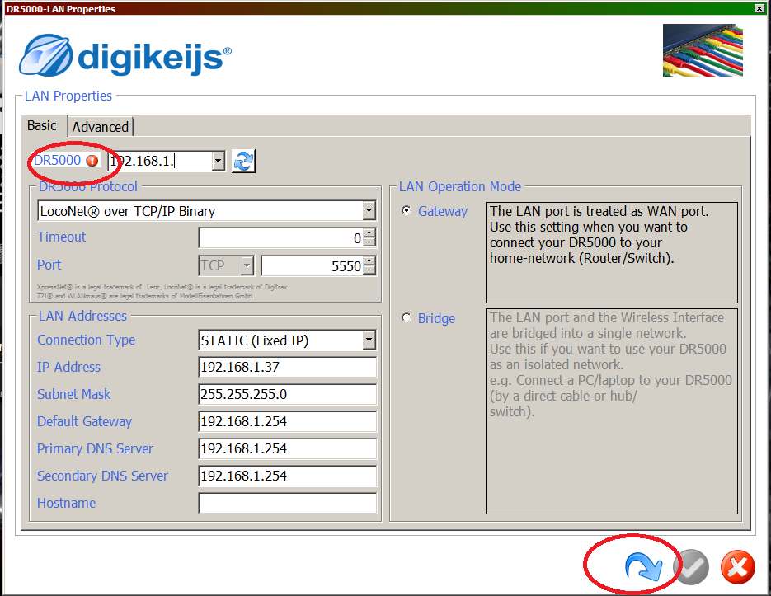The image size is (771, 596).
Task: Click the blue apply arrow icon
Action: 644,566
